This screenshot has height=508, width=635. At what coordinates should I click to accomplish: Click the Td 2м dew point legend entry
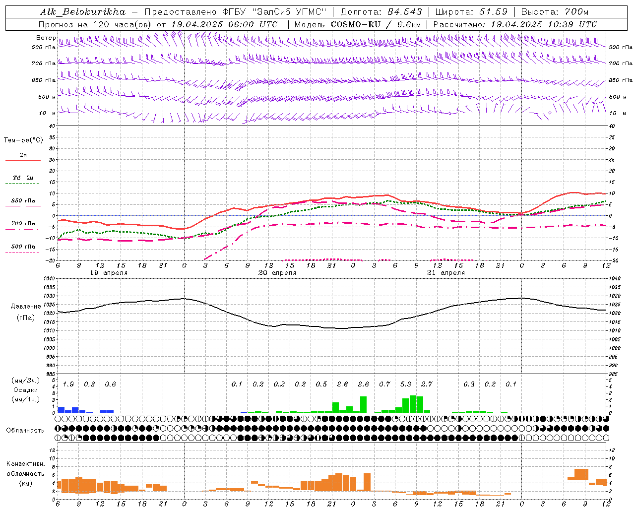23,180
